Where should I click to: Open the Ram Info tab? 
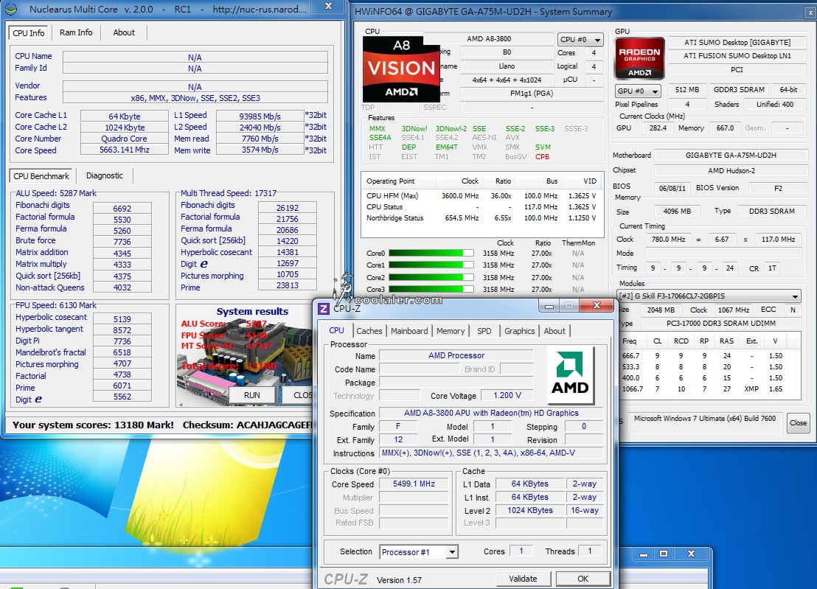[x=76, y=32]
